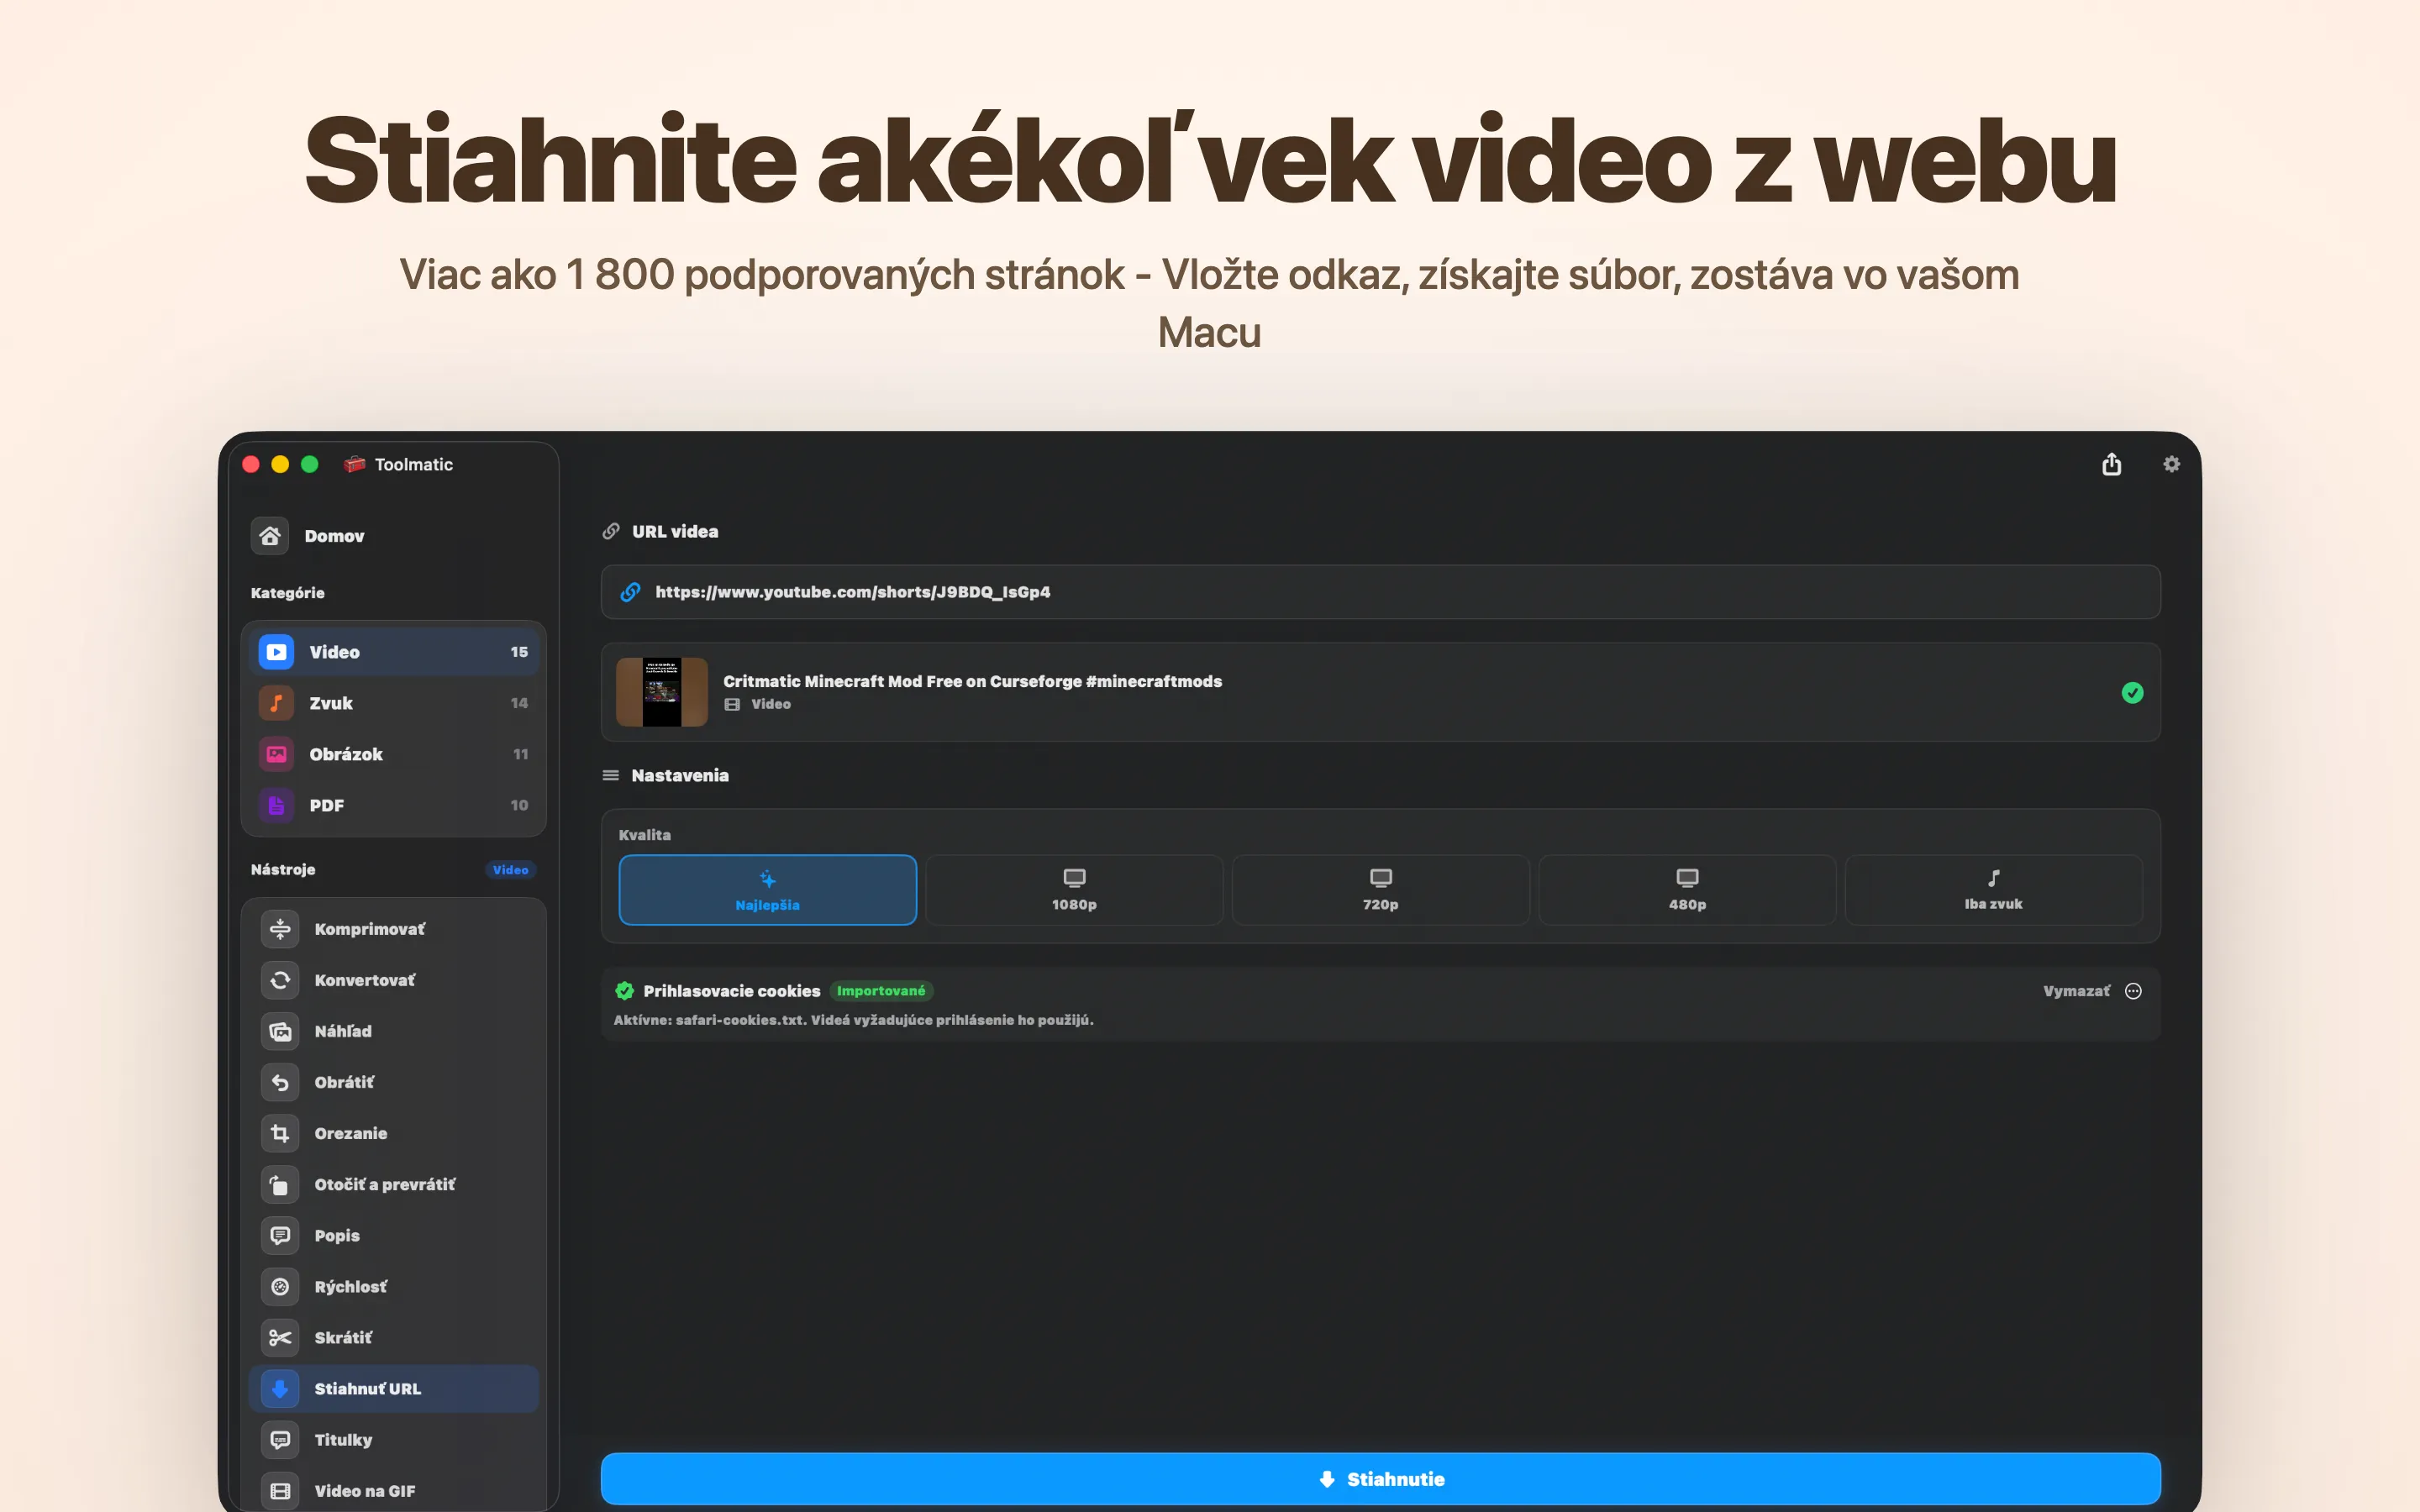Select 480p quality option
2420x1512 pixels.
pyautogui.click(x=1687, y=890)
